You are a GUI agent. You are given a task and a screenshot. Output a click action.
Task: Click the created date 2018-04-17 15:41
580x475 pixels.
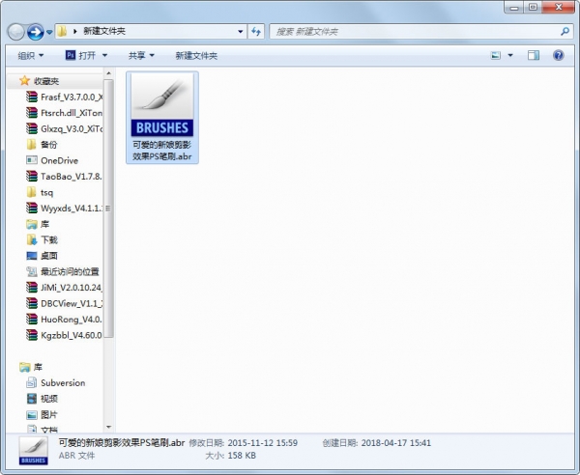[x=395, y=442]
